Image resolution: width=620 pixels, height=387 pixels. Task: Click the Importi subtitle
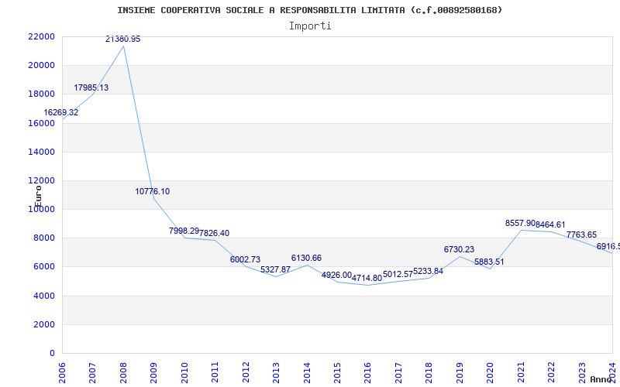coord(310,26)
